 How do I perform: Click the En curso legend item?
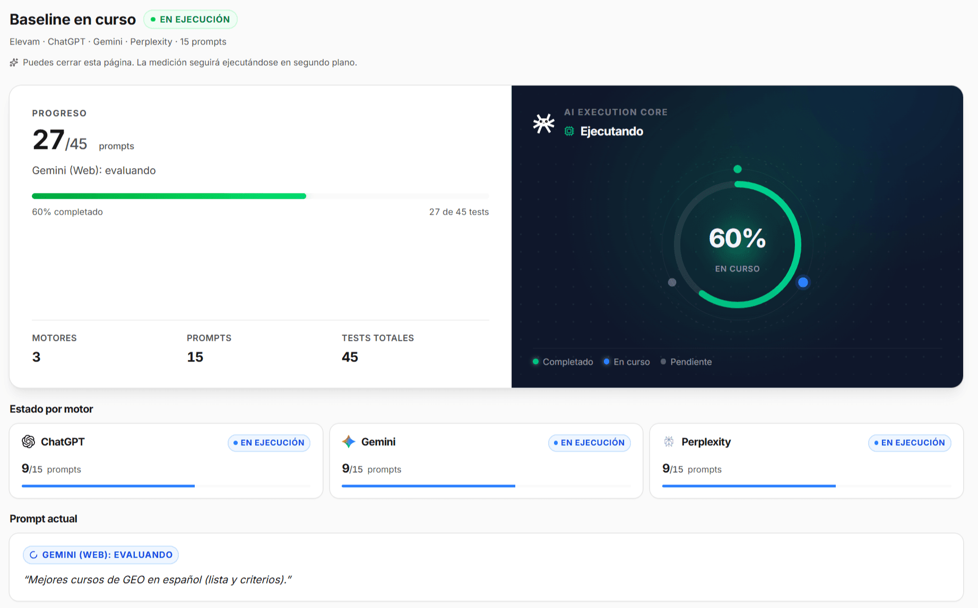pyautogui.click(x=627, y=362)
